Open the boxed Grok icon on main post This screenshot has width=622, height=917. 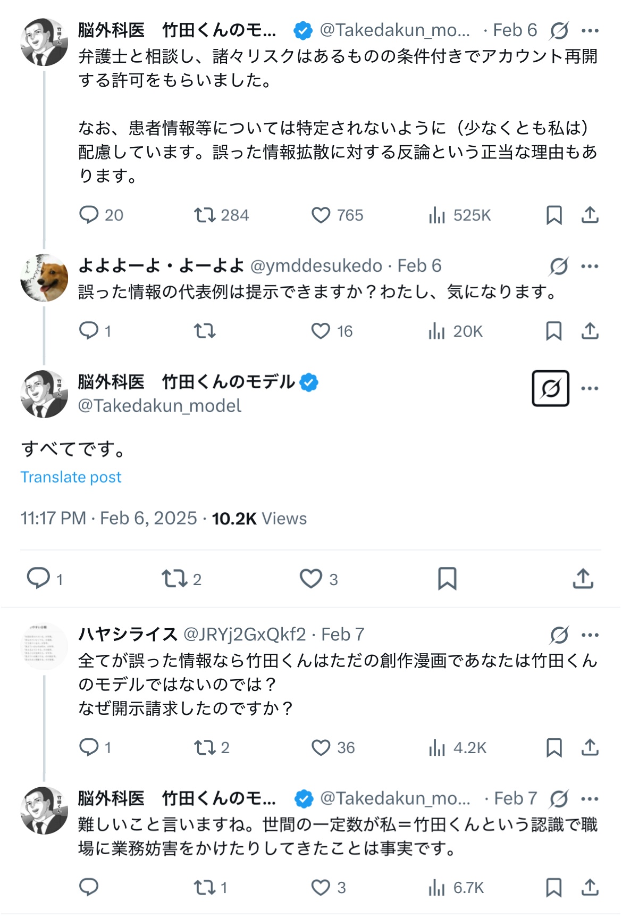(550, 388)
